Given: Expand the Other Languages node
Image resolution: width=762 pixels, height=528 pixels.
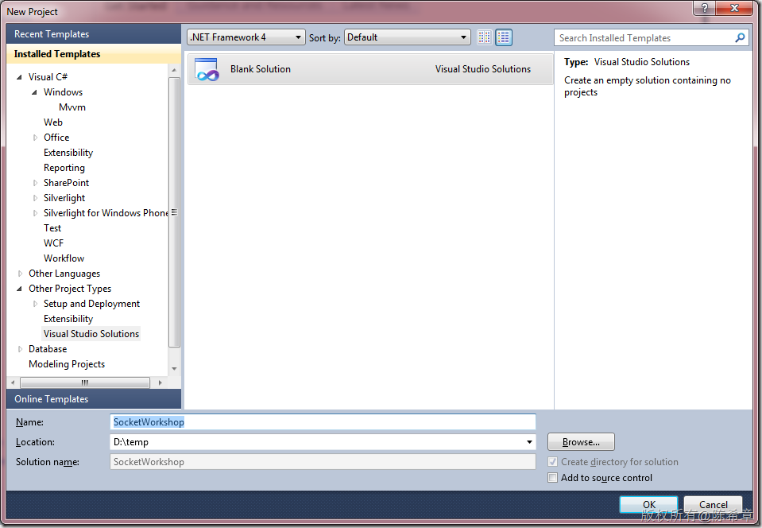Looking at the screenshot, I should click(x=20, y=274).
